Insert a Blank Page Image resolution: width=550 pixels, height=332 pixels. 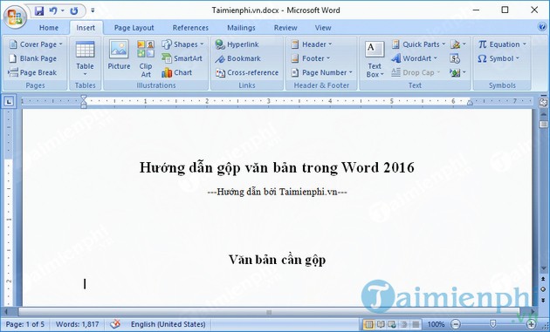[32, 58]
